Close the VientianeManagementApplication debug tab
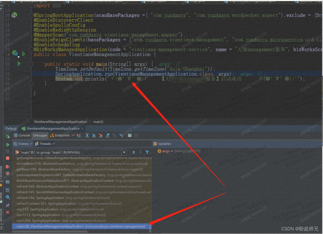Viewport: 323px width, 234px height. pos(82,128)
